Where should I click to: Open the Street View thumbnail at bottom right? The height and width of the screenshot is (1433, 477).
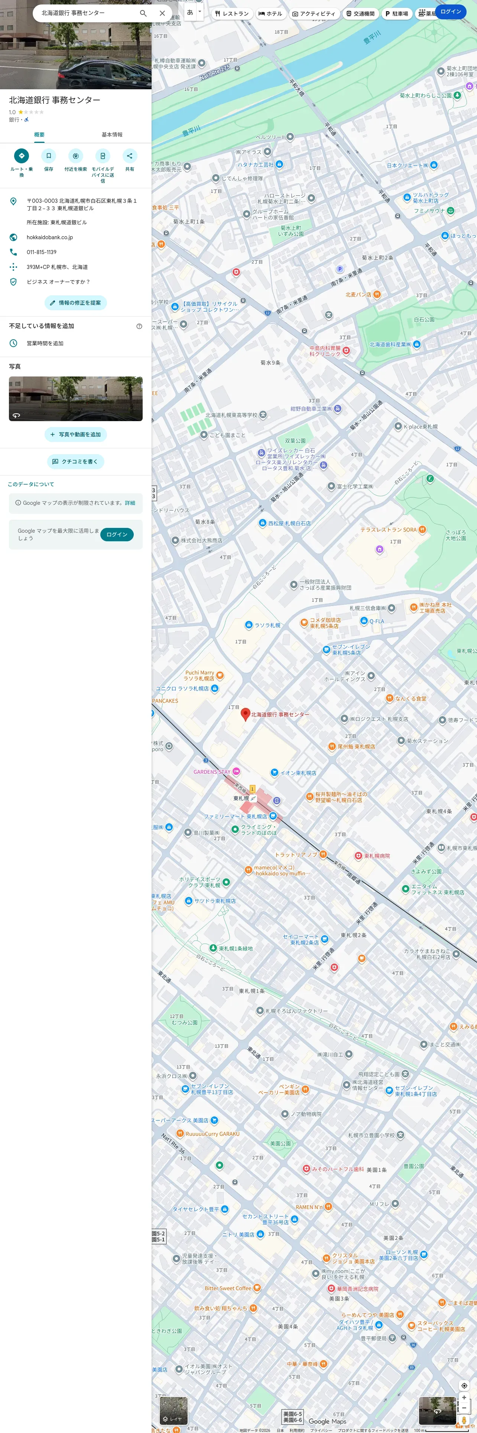click(x=437, y=1410)
